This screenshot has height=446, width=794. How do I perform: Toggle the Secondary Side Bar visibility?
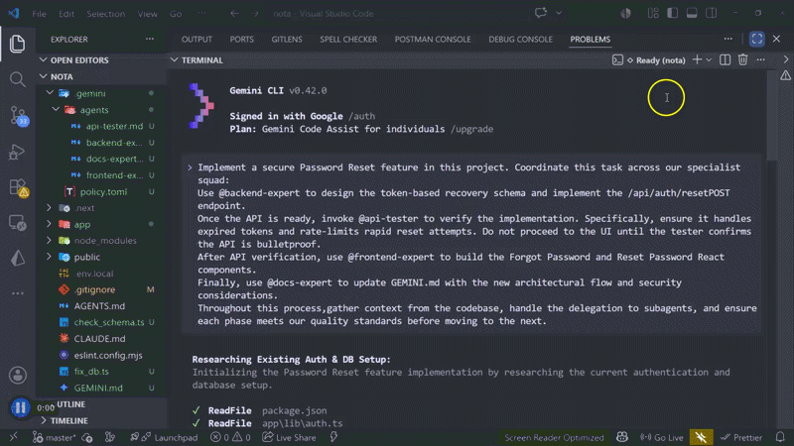click(x=712, y=13)
